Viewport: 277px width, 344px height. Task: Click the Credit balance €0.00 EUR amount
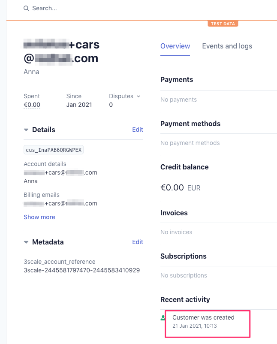[180, 187]
